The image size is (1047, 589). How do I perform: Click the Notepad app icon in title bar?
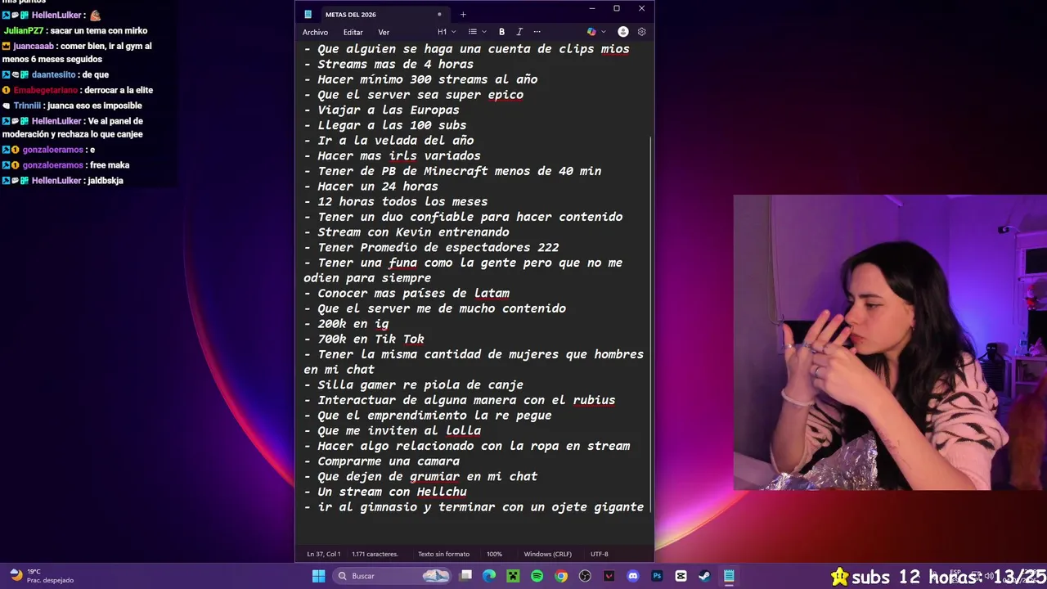pos(308,14)
